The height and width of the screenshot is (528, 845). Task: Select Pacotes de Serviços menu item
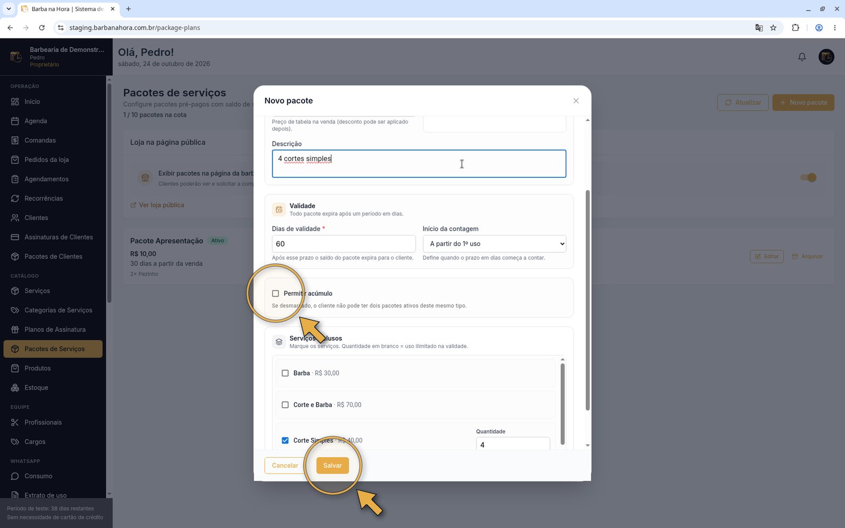53,349
